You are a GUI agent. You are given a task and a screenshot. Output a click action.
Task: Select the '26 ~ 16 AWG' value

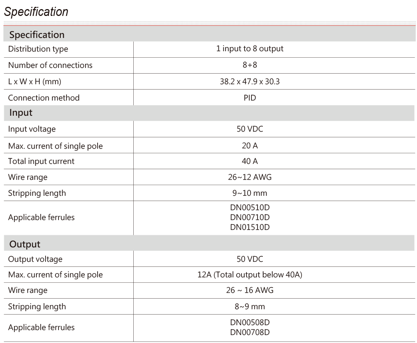[250, 290]
